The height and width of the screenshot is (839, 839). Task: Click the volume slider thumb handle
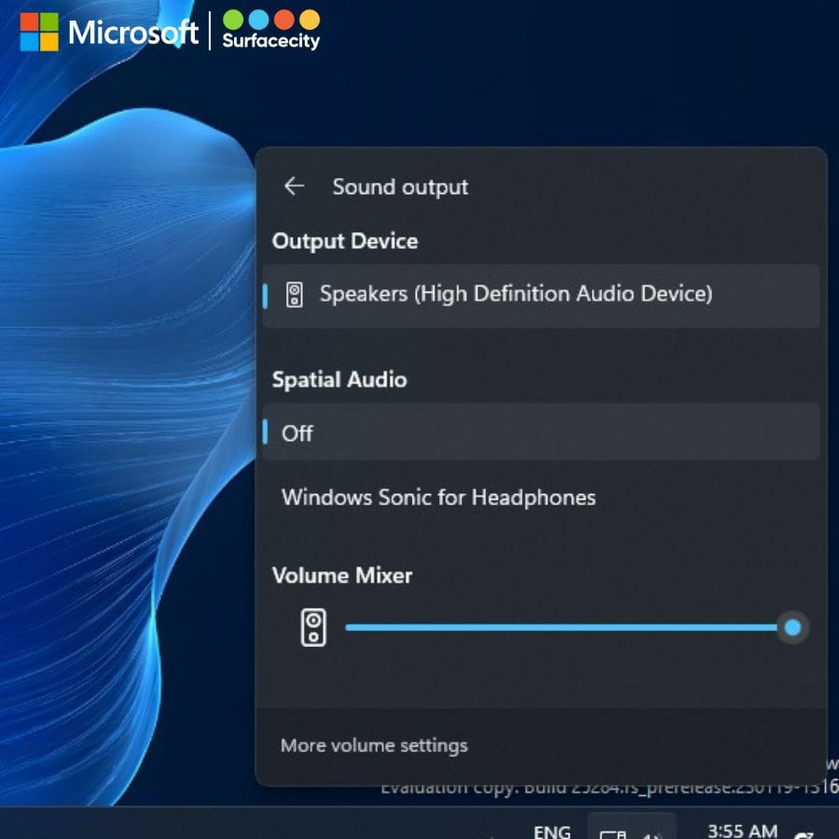[x=792, y=627]
